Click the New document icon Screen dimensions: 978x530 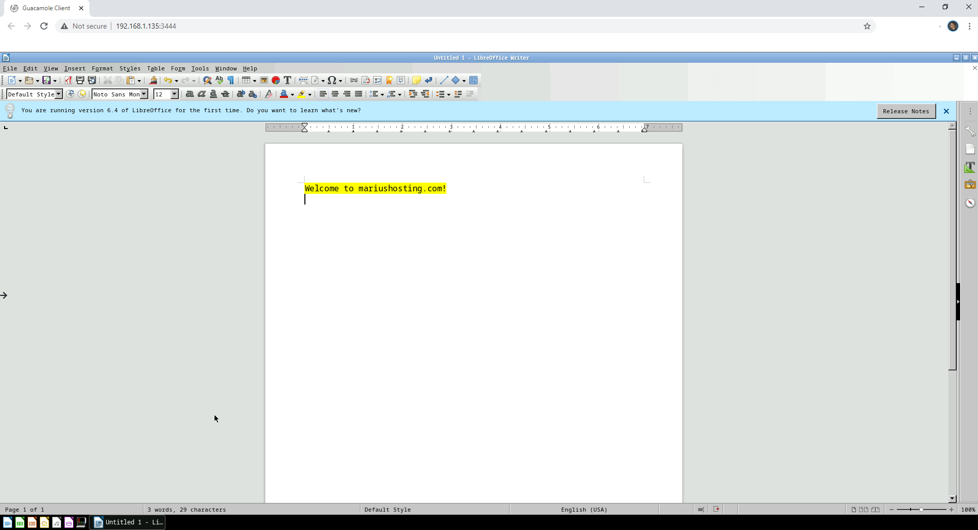[x=11, y=80]
